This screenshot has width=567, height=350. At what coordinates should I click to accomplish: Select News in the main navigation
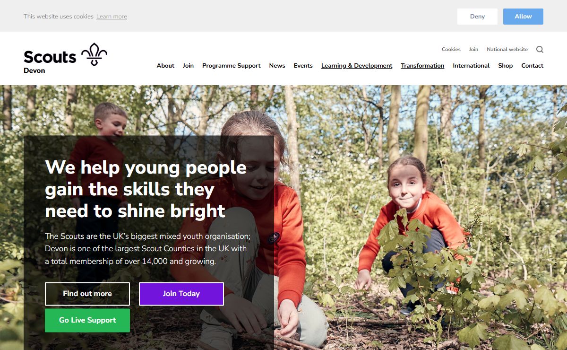click(277, 66)
